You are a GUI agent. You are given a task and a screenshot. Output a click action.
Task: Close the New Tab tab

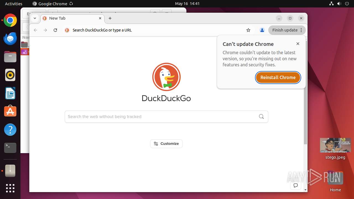[x=100, y=18]
